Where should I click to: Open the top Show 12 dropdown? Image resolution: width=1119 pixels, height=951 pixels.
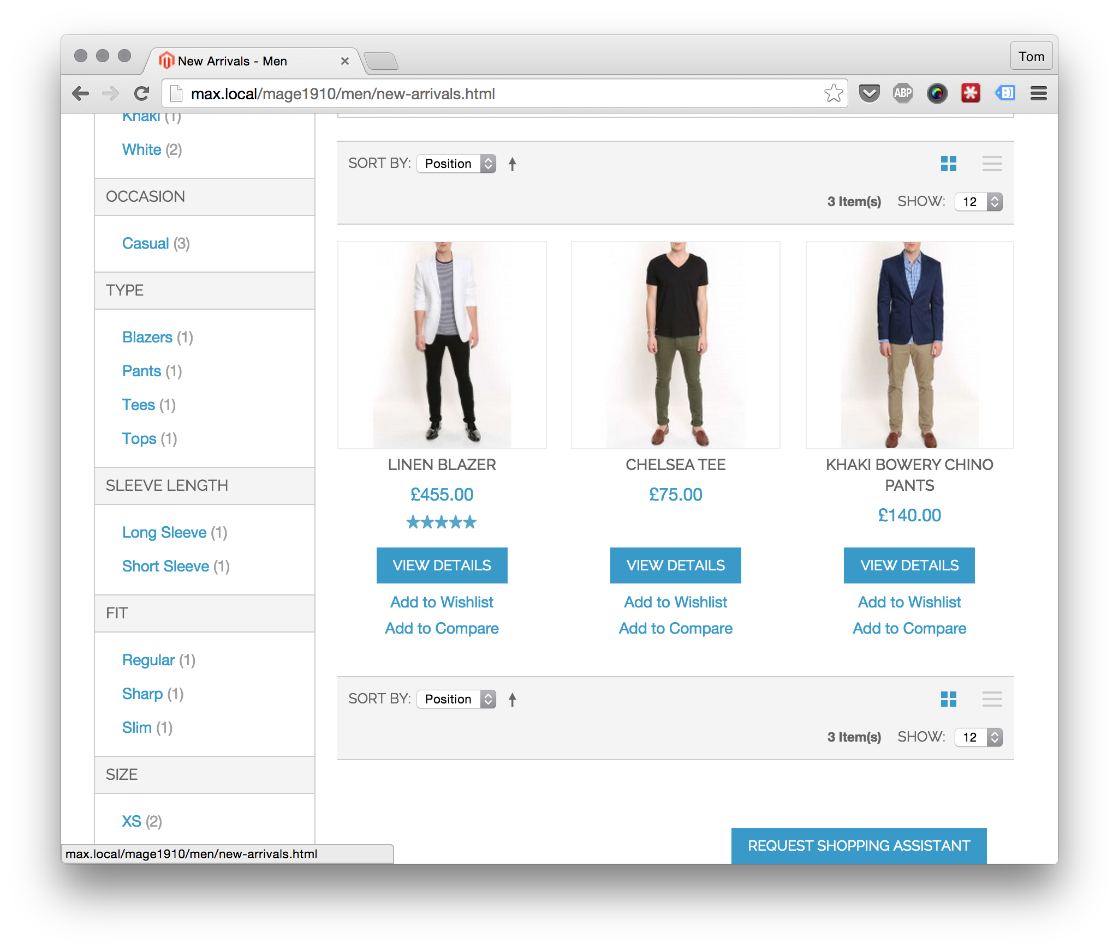(978, 202)
